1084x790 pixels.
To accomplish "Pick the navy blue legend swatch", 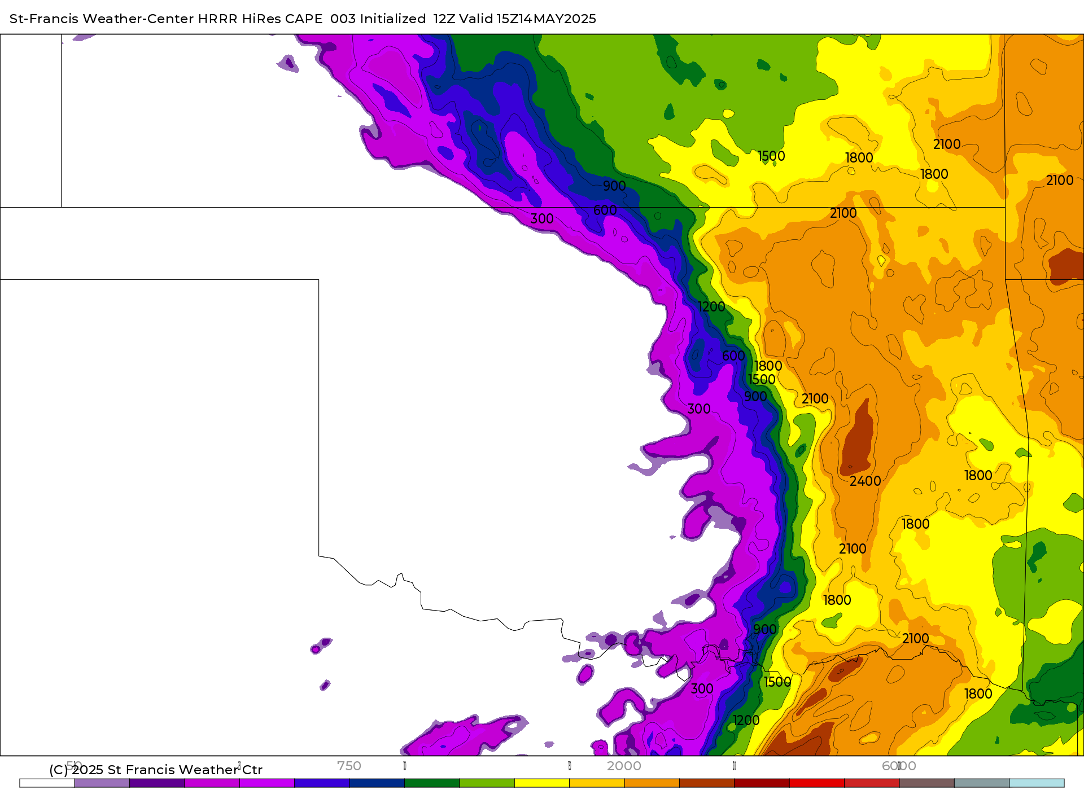I will 377,783.
